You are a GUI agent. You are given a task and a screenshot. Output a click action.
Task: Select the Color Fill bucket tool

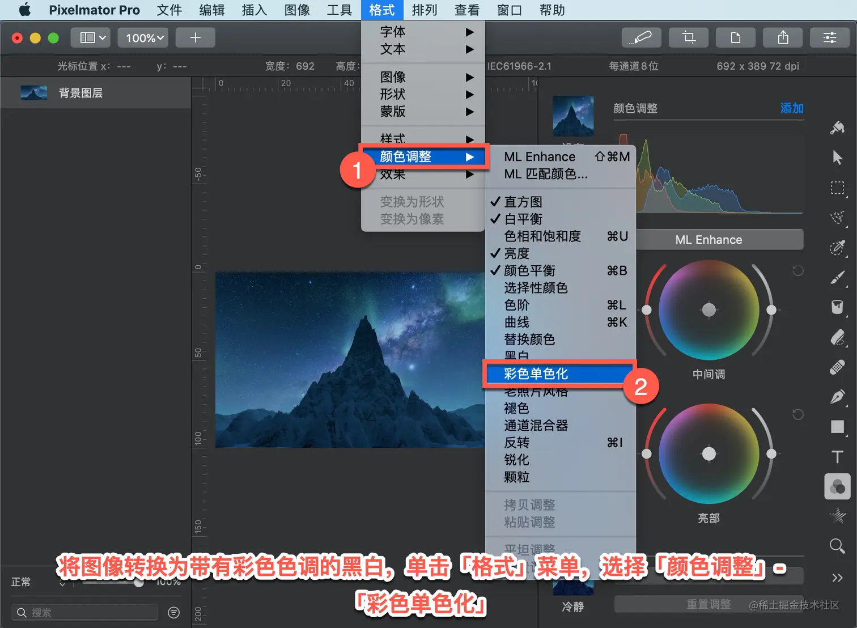(x=837, y=307)
